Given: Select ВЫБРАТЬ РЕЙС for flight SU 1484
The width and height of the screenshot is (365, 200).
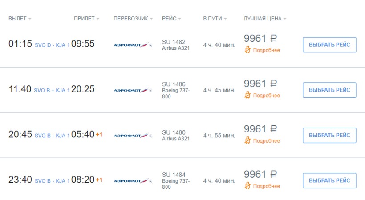Looking at the screenshot, I should tap(329, 181).
